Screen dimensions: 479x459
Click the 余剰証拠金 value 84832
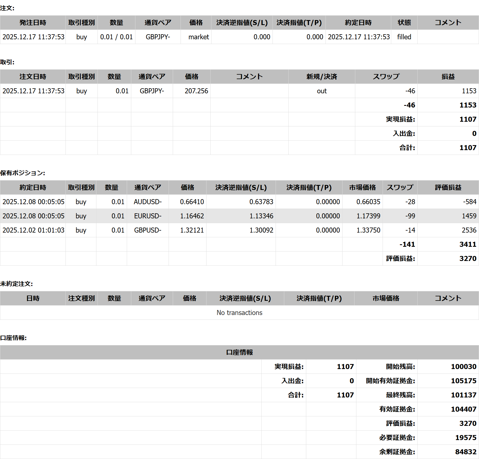466,452
